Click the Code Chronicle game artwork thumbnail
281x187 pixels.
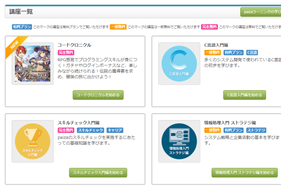(32, 64)
